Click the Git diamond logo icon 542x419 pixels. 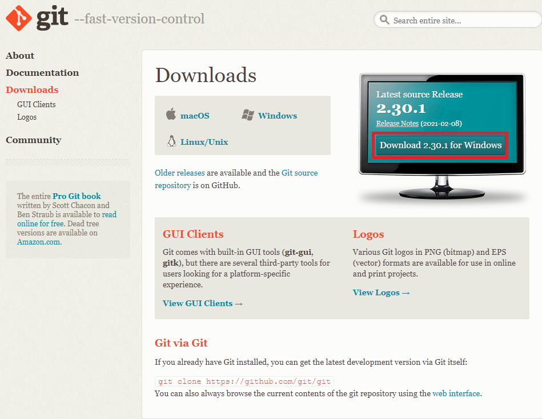19,18
